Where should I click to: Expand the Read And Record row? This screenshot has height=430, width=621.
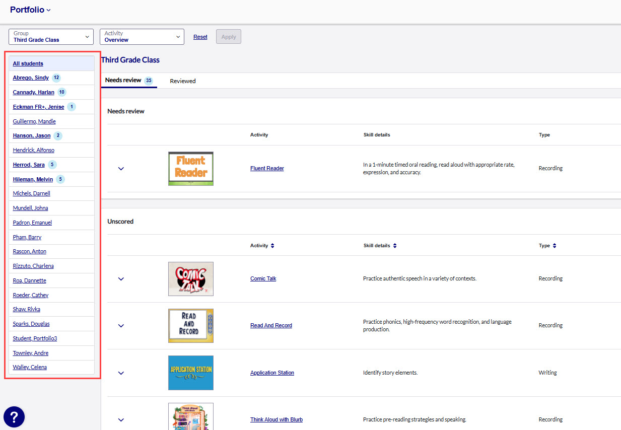pos(121,326)
